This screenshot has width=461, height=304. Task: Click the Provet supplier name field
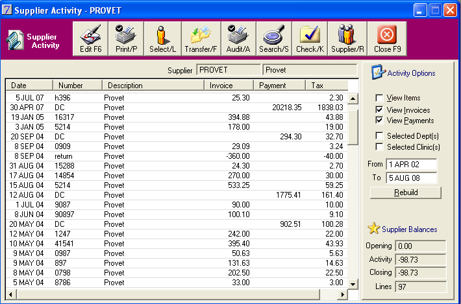(x=310, y=70)
